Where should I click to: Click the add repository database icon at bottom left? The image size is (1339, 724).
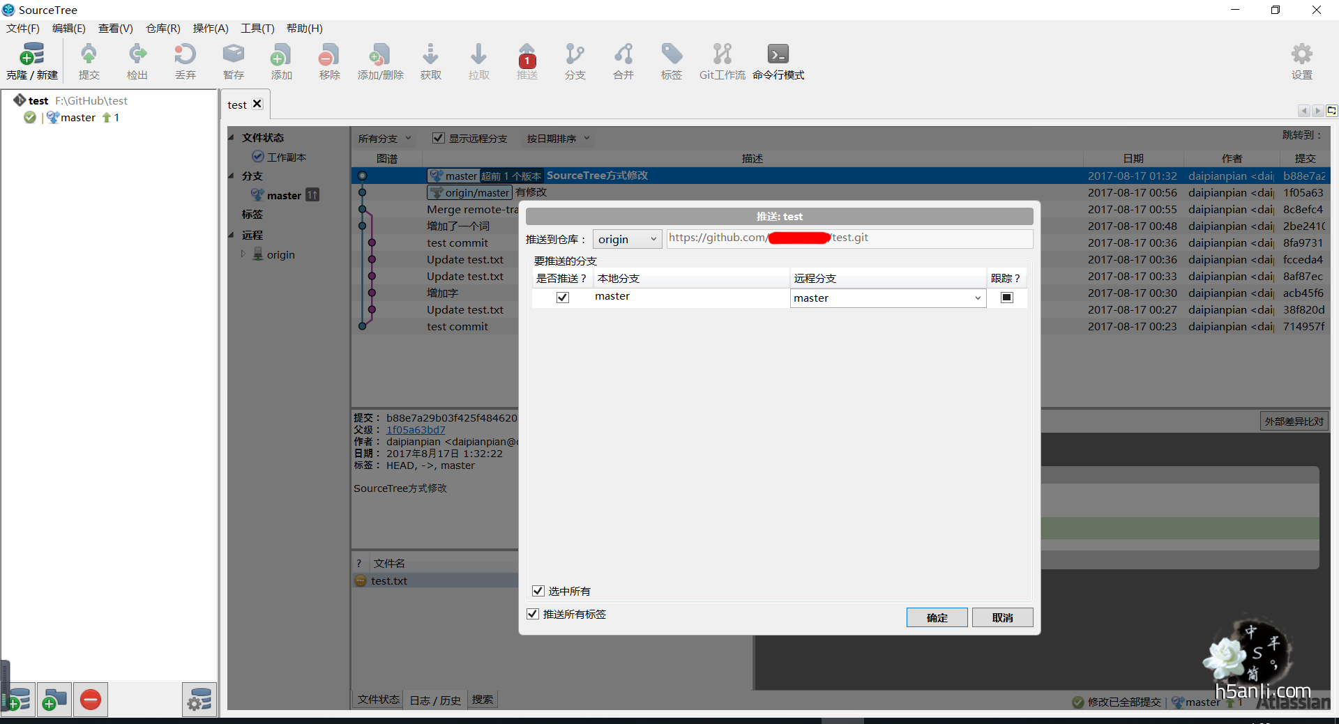click(x=18, y=700)
